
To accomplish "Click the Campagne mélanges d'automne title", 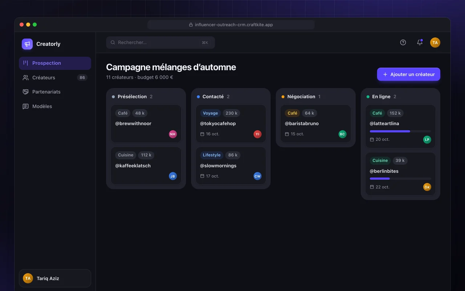I will 171,67.
